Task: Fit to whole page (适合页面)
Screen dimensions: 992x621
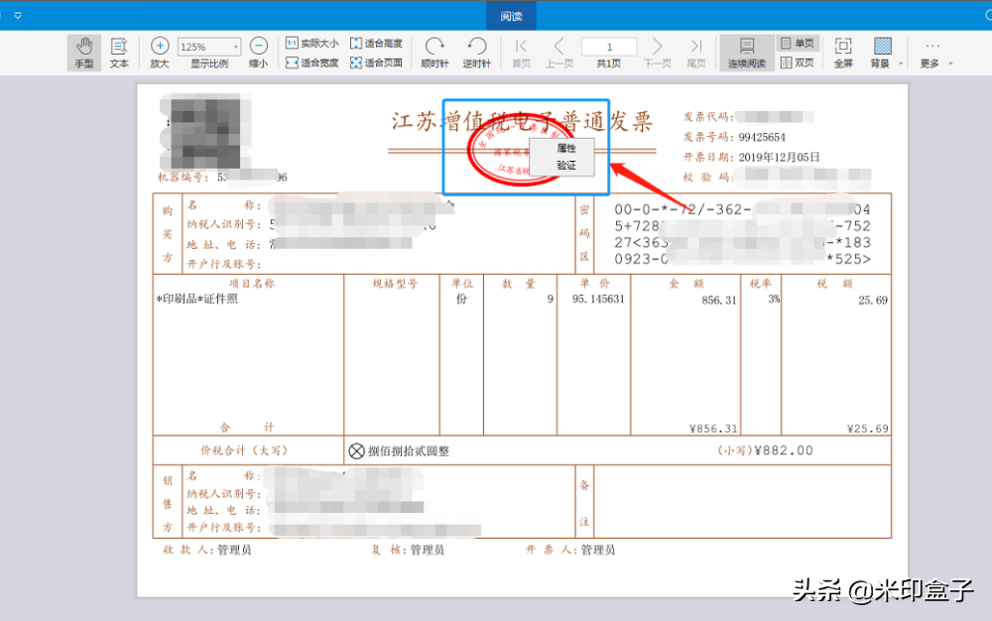Action: click(x=376, y=62)
